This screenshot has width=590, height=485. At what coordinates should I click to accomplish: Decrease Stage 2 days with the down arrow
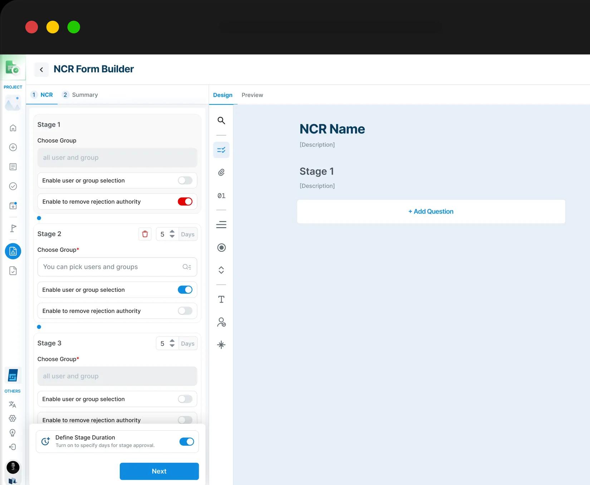click(172, 237)
